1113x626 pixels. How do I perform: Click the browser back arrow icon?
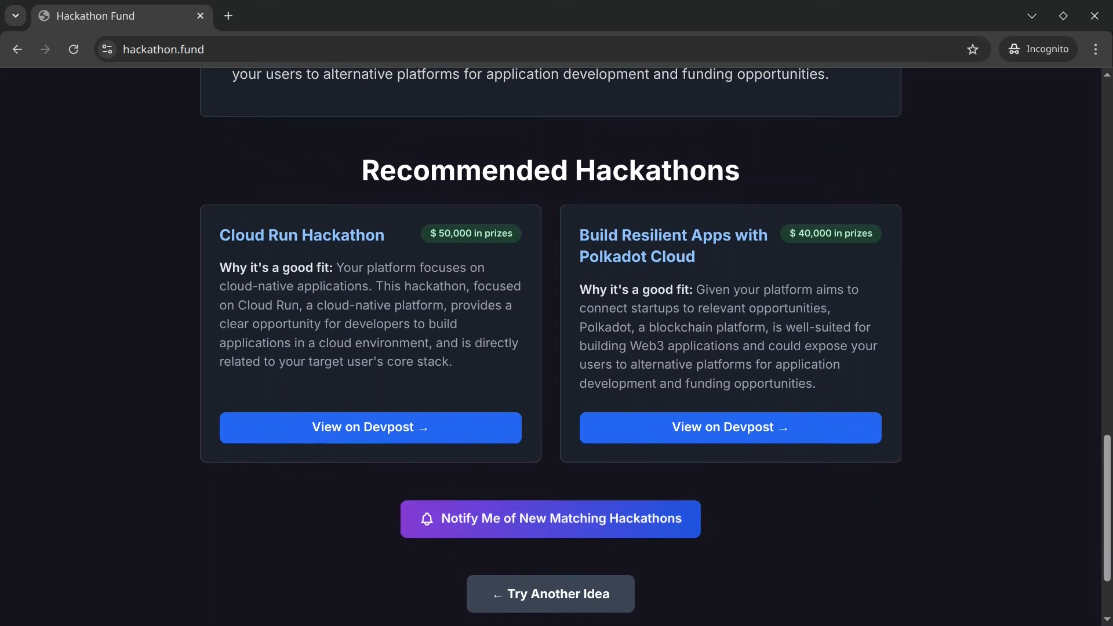pyautogui.click(x=17, y=49)
